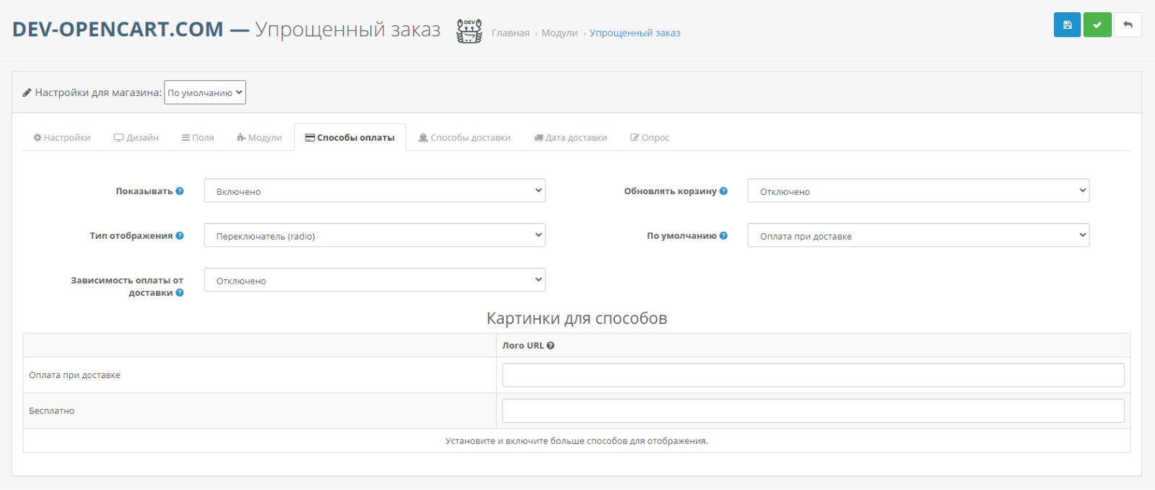Open the Обновлять корзину dropdown
Screen dimensions: 1155x490
coord(918,191)
